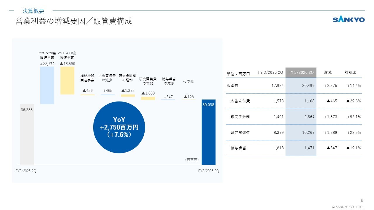Select the highlighted FY 3/2026 2Q table header

pyautogui.click(x=301, y=73)
